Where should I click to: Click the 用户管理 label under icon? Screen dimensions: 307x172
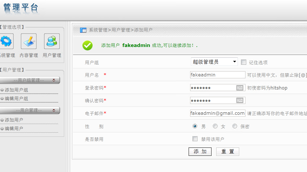pos(52,55)
